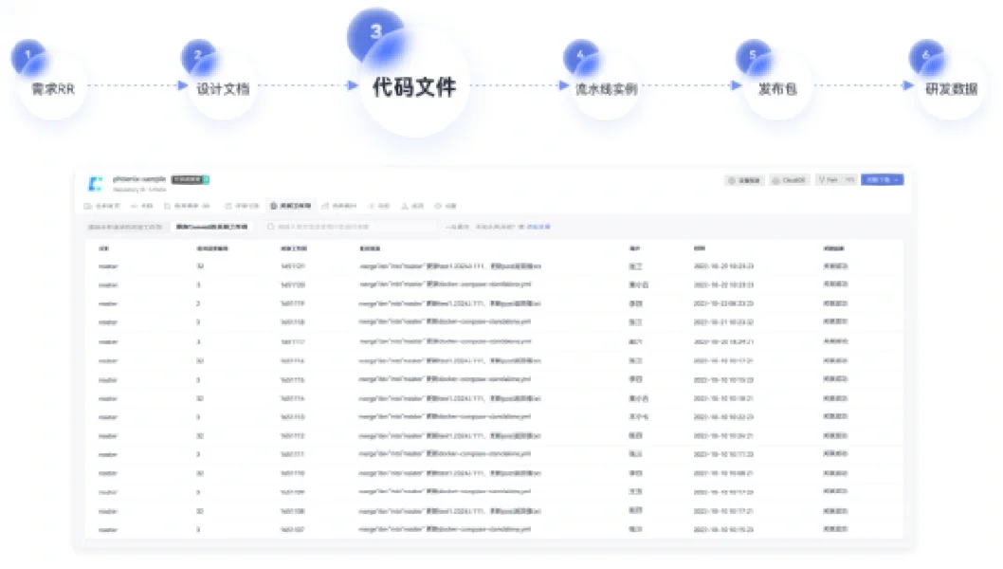Click the phoenix-sample repository logo icon
The height and width of the screenshot is (569, 1003).
pos(95,183)
